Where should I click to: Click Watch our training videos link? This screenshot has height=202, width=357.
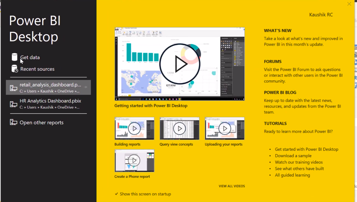(x=299, y=162)
